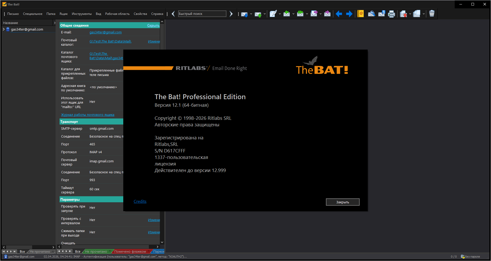Click the Get new mail icon
The image size is (491, 261).
244,14
